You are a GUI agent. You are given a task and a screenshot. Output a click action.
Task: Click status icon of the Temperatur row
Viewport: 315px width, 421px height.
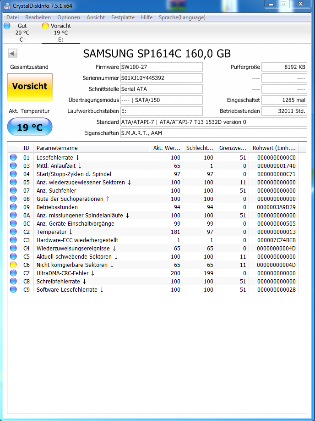[13, 232]
